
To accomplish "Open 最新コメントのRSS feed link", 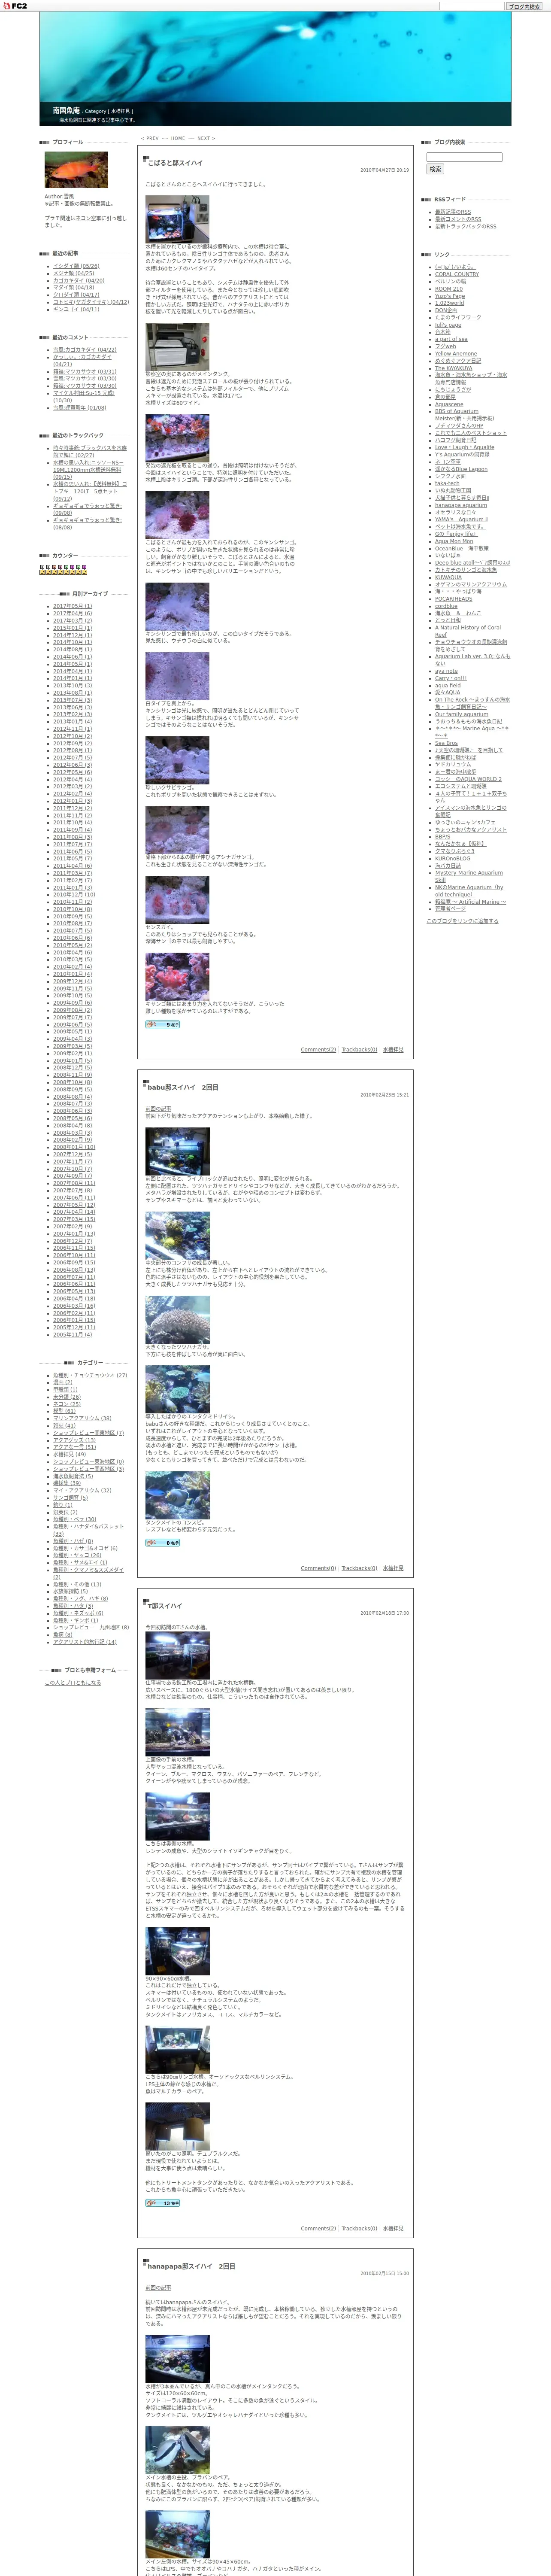I will pyautogui.click(x=458, y=219).
